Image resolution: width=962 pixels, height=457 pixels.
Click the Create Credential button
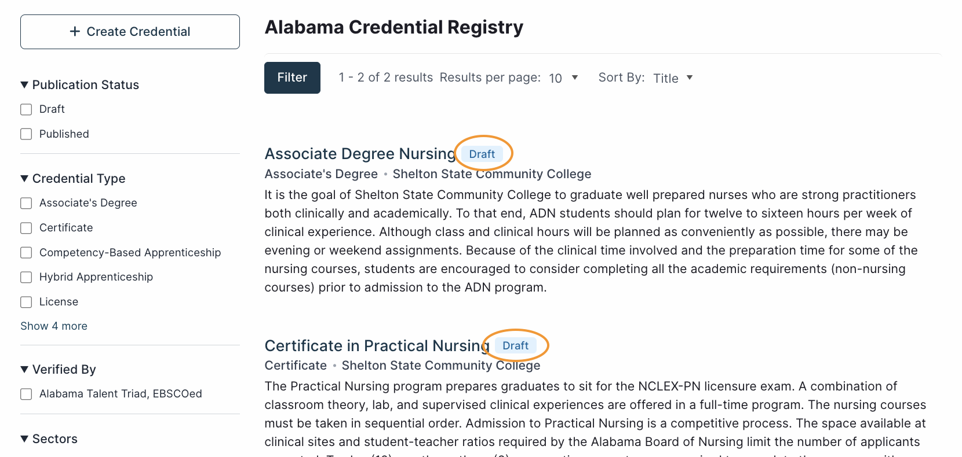click(130, 32)
